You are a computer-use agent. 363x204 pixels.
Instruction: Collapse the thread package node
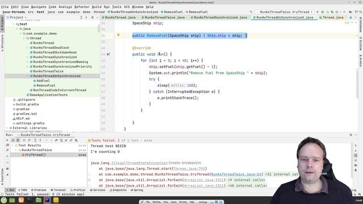pyautogui.click(x=24, y=38)
